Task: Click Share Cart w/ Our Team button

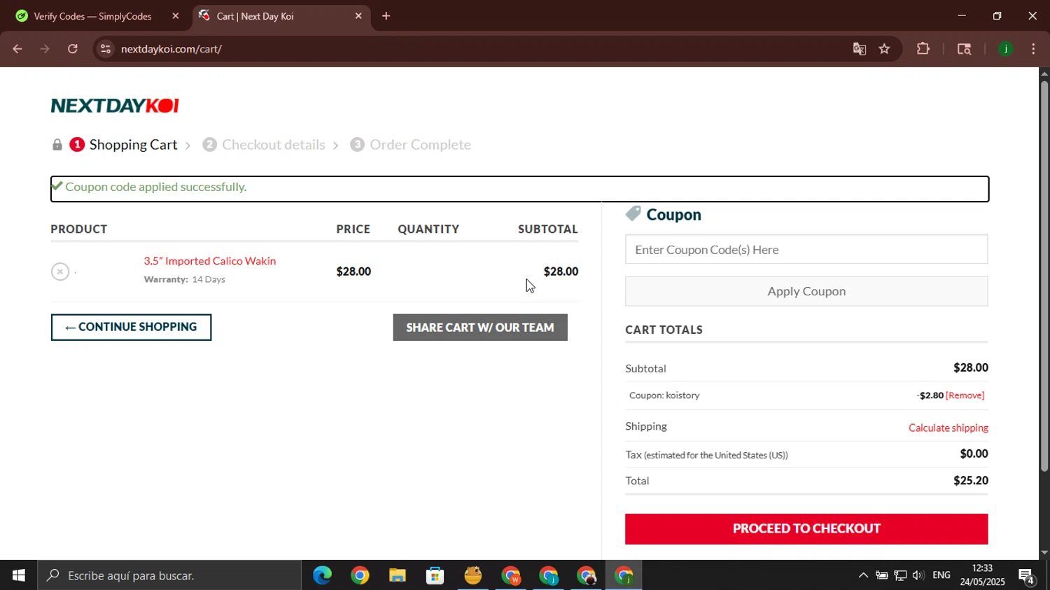Action: pyautogui.click(x=480, y=328)
